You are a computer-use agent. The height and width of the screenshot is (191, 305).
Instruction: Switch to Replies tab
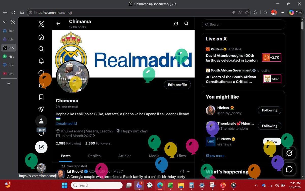[94, 156]
